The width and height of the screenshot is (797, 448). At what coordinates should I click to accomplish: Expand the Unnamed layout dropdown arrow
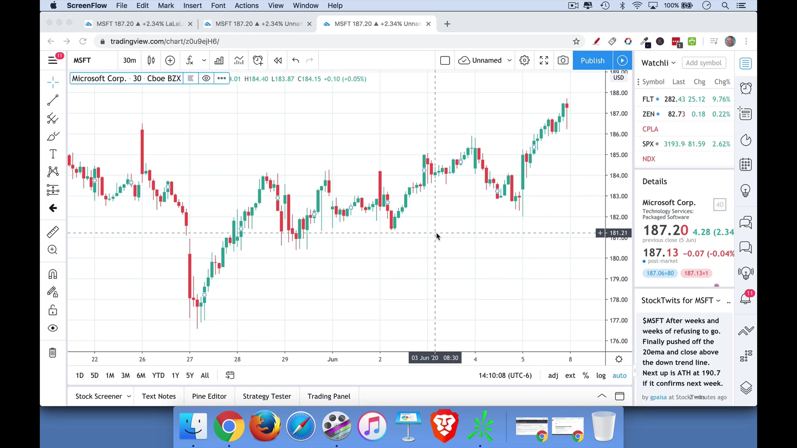pyautogui.click(x=509, y=60)
